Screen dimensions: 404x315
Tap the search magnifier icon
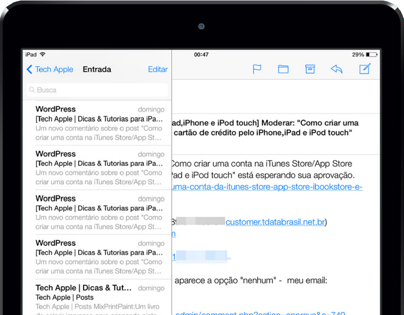pos(32,90)
